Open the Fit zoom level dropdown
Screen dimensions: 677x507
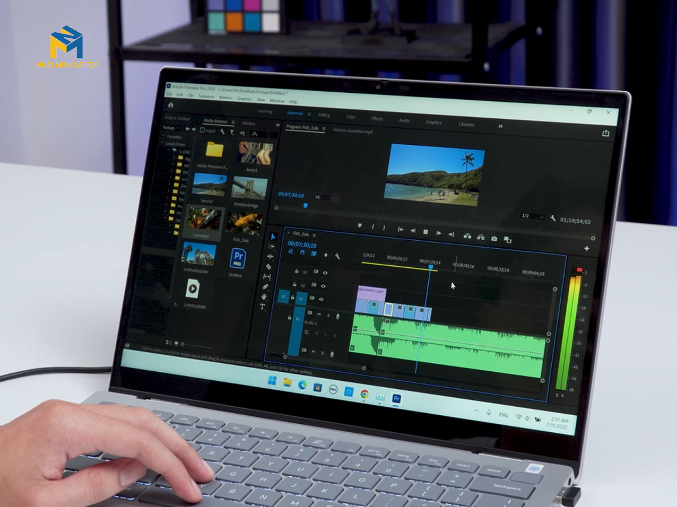coord(325,197)
